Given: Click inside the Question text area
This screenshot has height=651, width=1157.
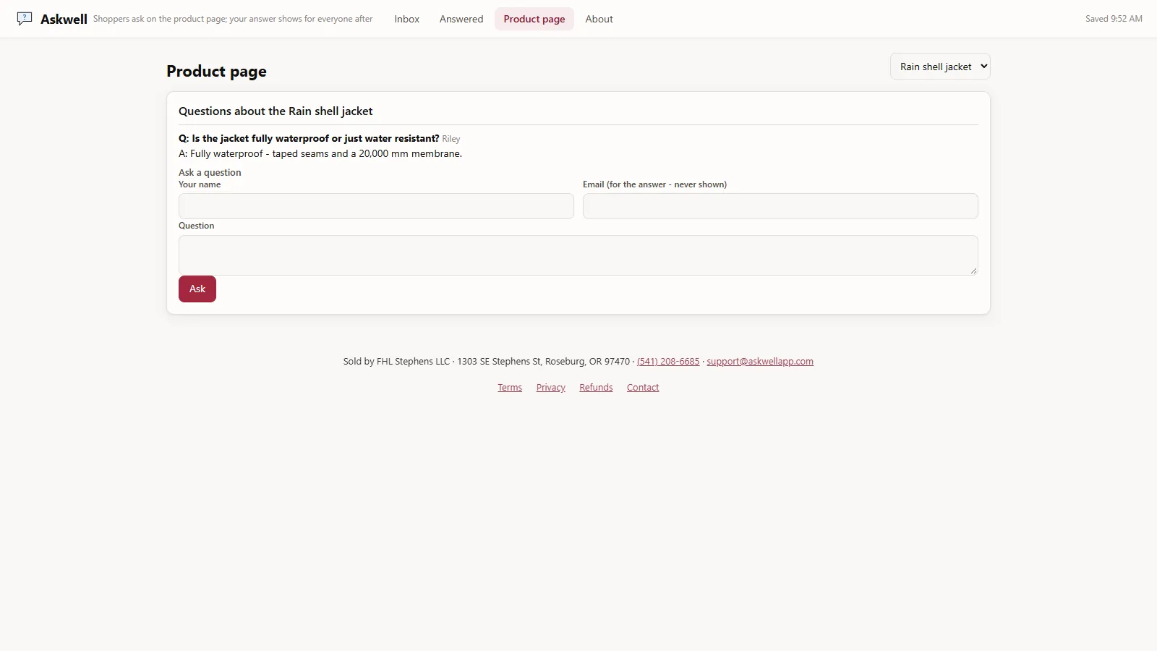Looking at the screenshot, I should click(578, 255).
